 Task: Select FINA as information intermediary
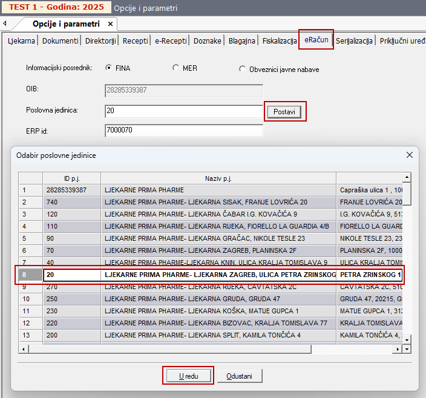tap(109, 68)
